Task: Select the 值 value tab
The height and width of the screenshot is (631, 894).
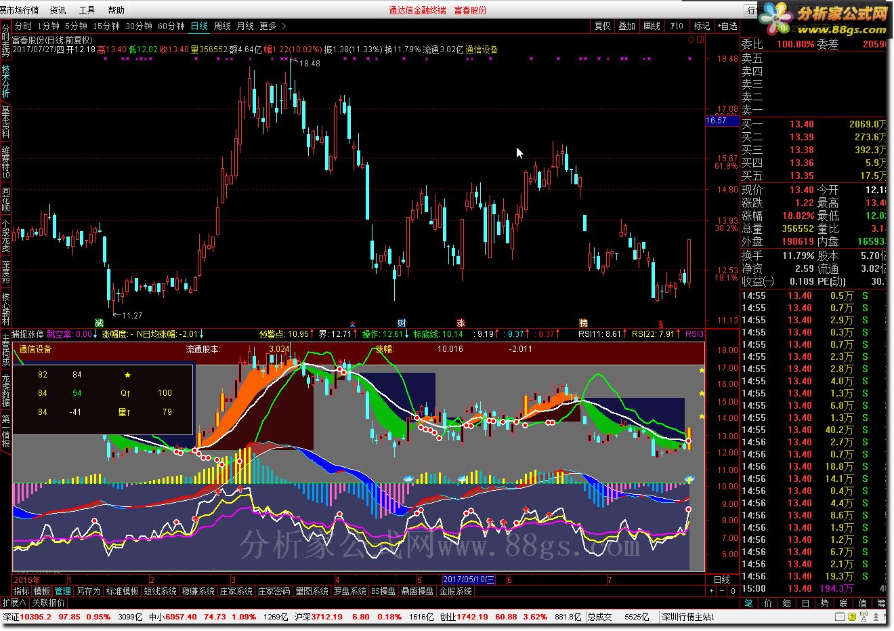Action: (x=862, y=603)
